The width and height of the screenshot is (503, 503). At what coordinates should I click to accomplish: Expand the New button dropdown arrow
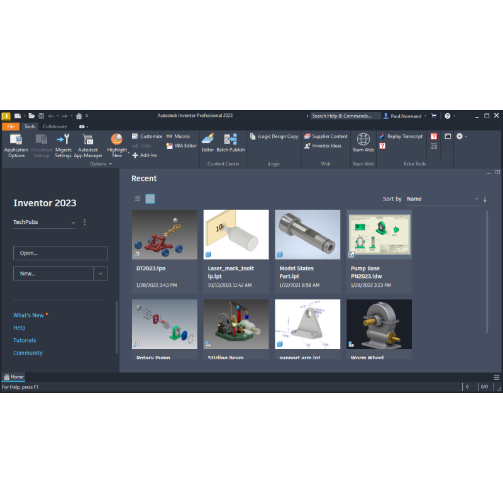(101, 274)
